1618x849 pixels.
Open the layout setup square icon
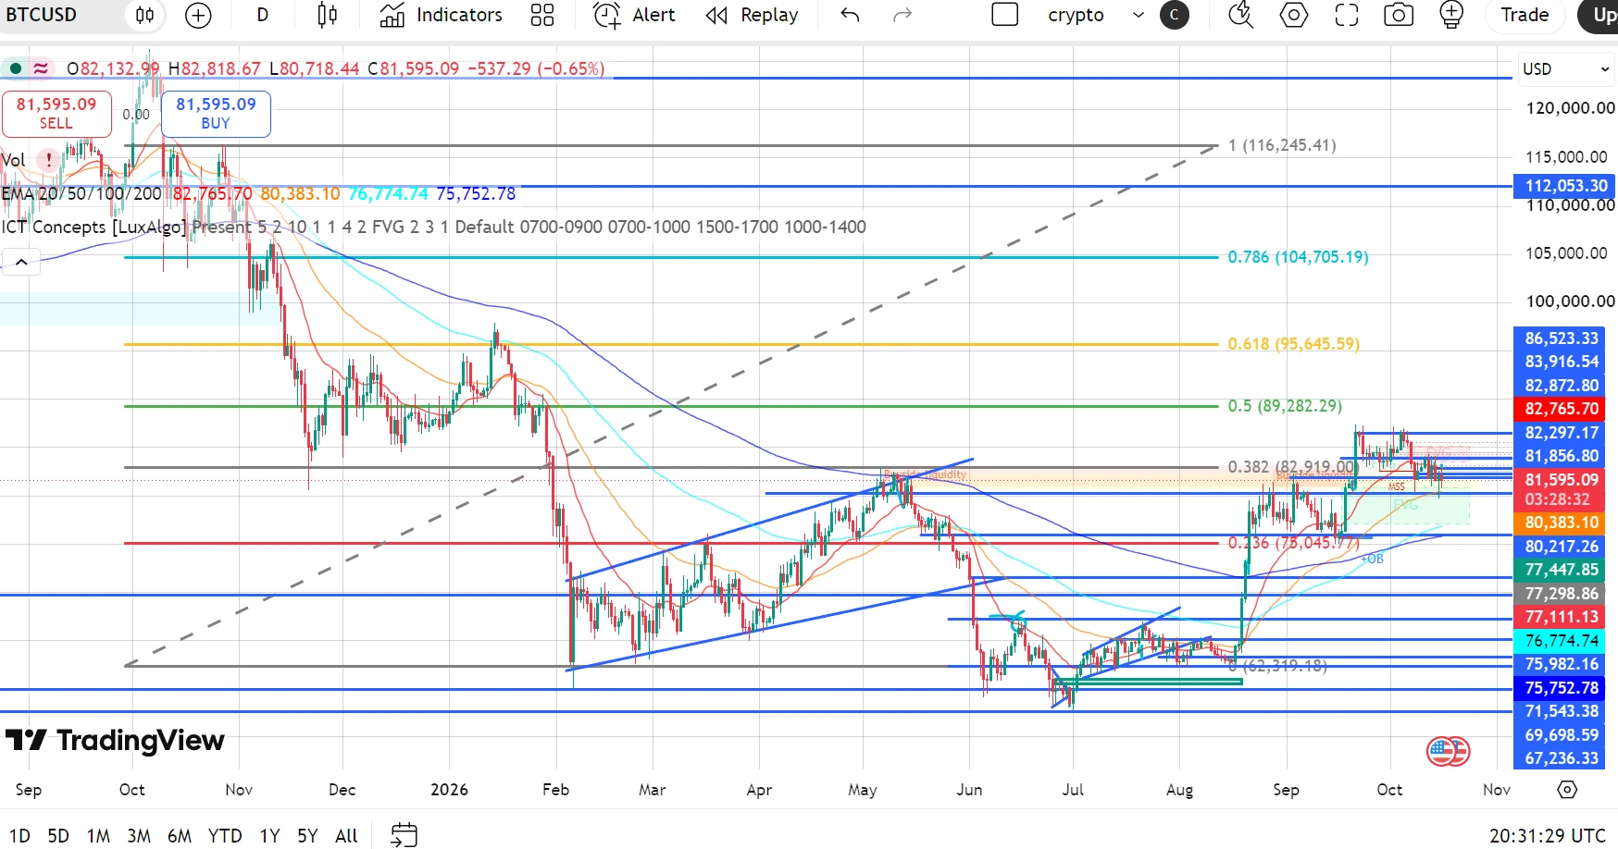(1005, 15)
